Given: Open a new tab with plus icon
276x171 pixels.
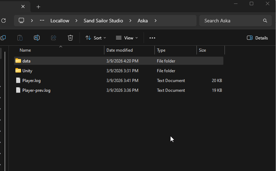Looking at the screenshot, I should tap(39, 7).
